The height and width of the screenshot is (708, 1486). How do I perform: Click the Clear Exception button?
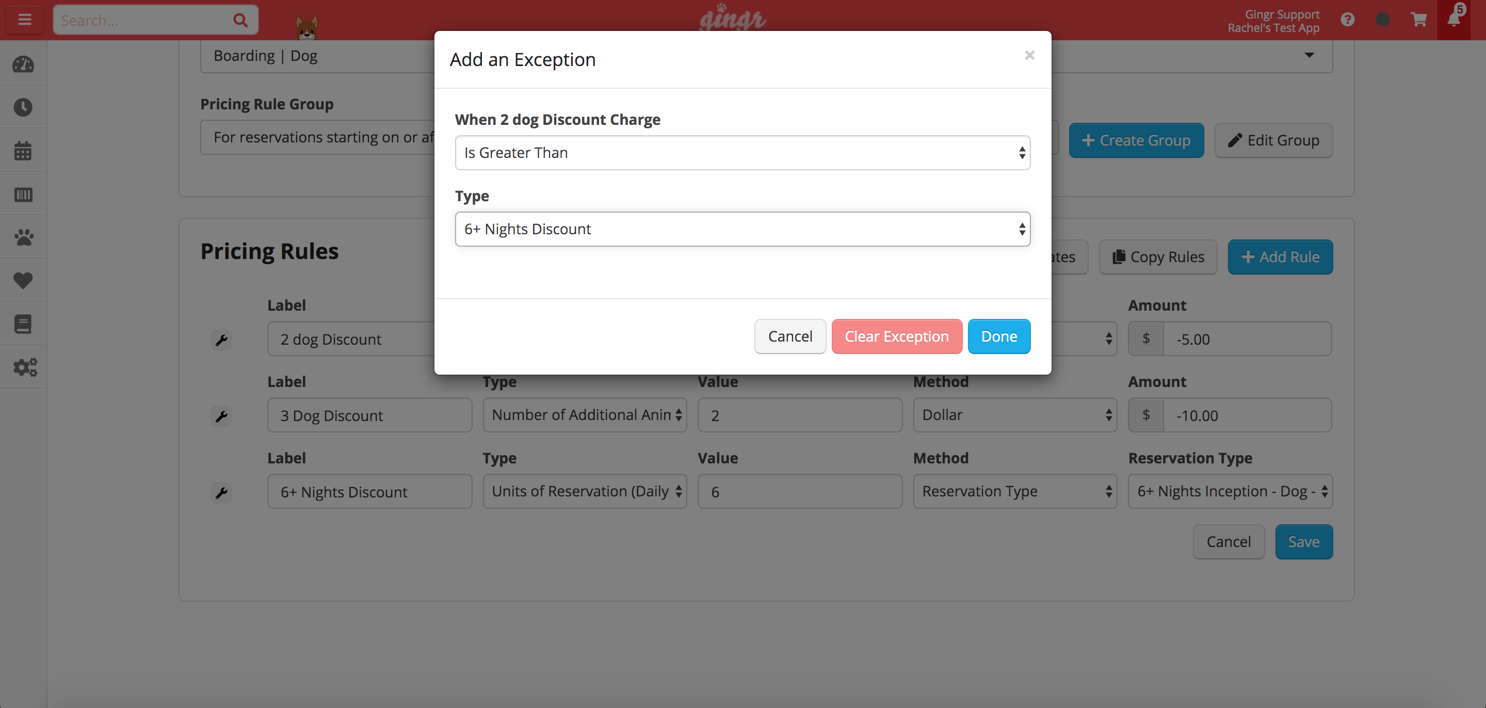click(896, 336)
